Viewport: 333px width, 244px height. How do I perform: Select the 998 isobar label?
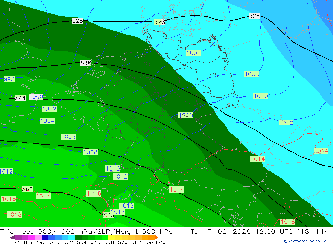tap(9, 79)
